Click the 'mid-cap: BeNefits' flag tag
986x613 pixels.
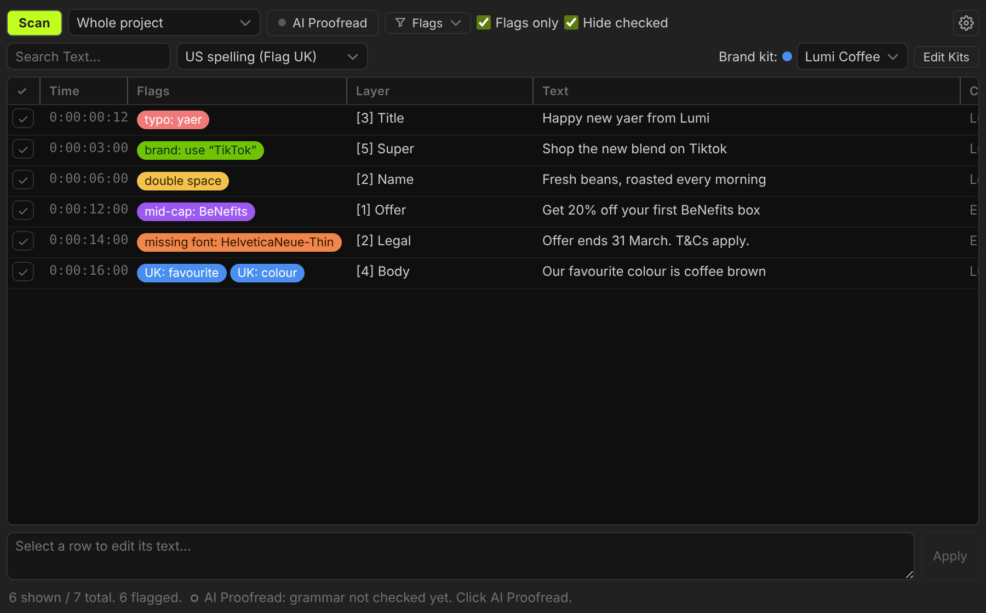coord(196,212)
